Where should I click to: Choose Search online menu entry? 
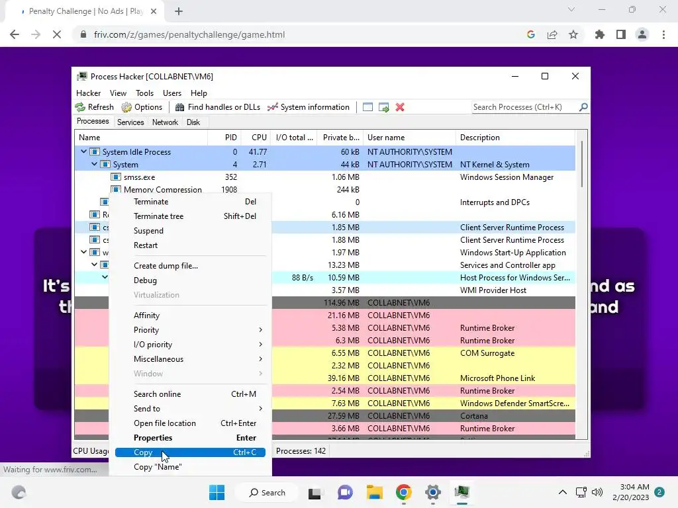pos(190,394)
